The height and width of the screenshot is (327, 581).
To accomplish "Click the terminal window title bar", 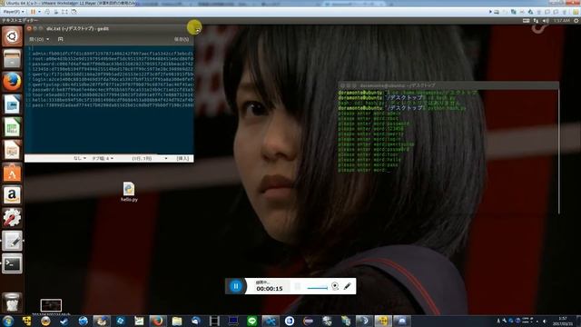I will [448, 85].
